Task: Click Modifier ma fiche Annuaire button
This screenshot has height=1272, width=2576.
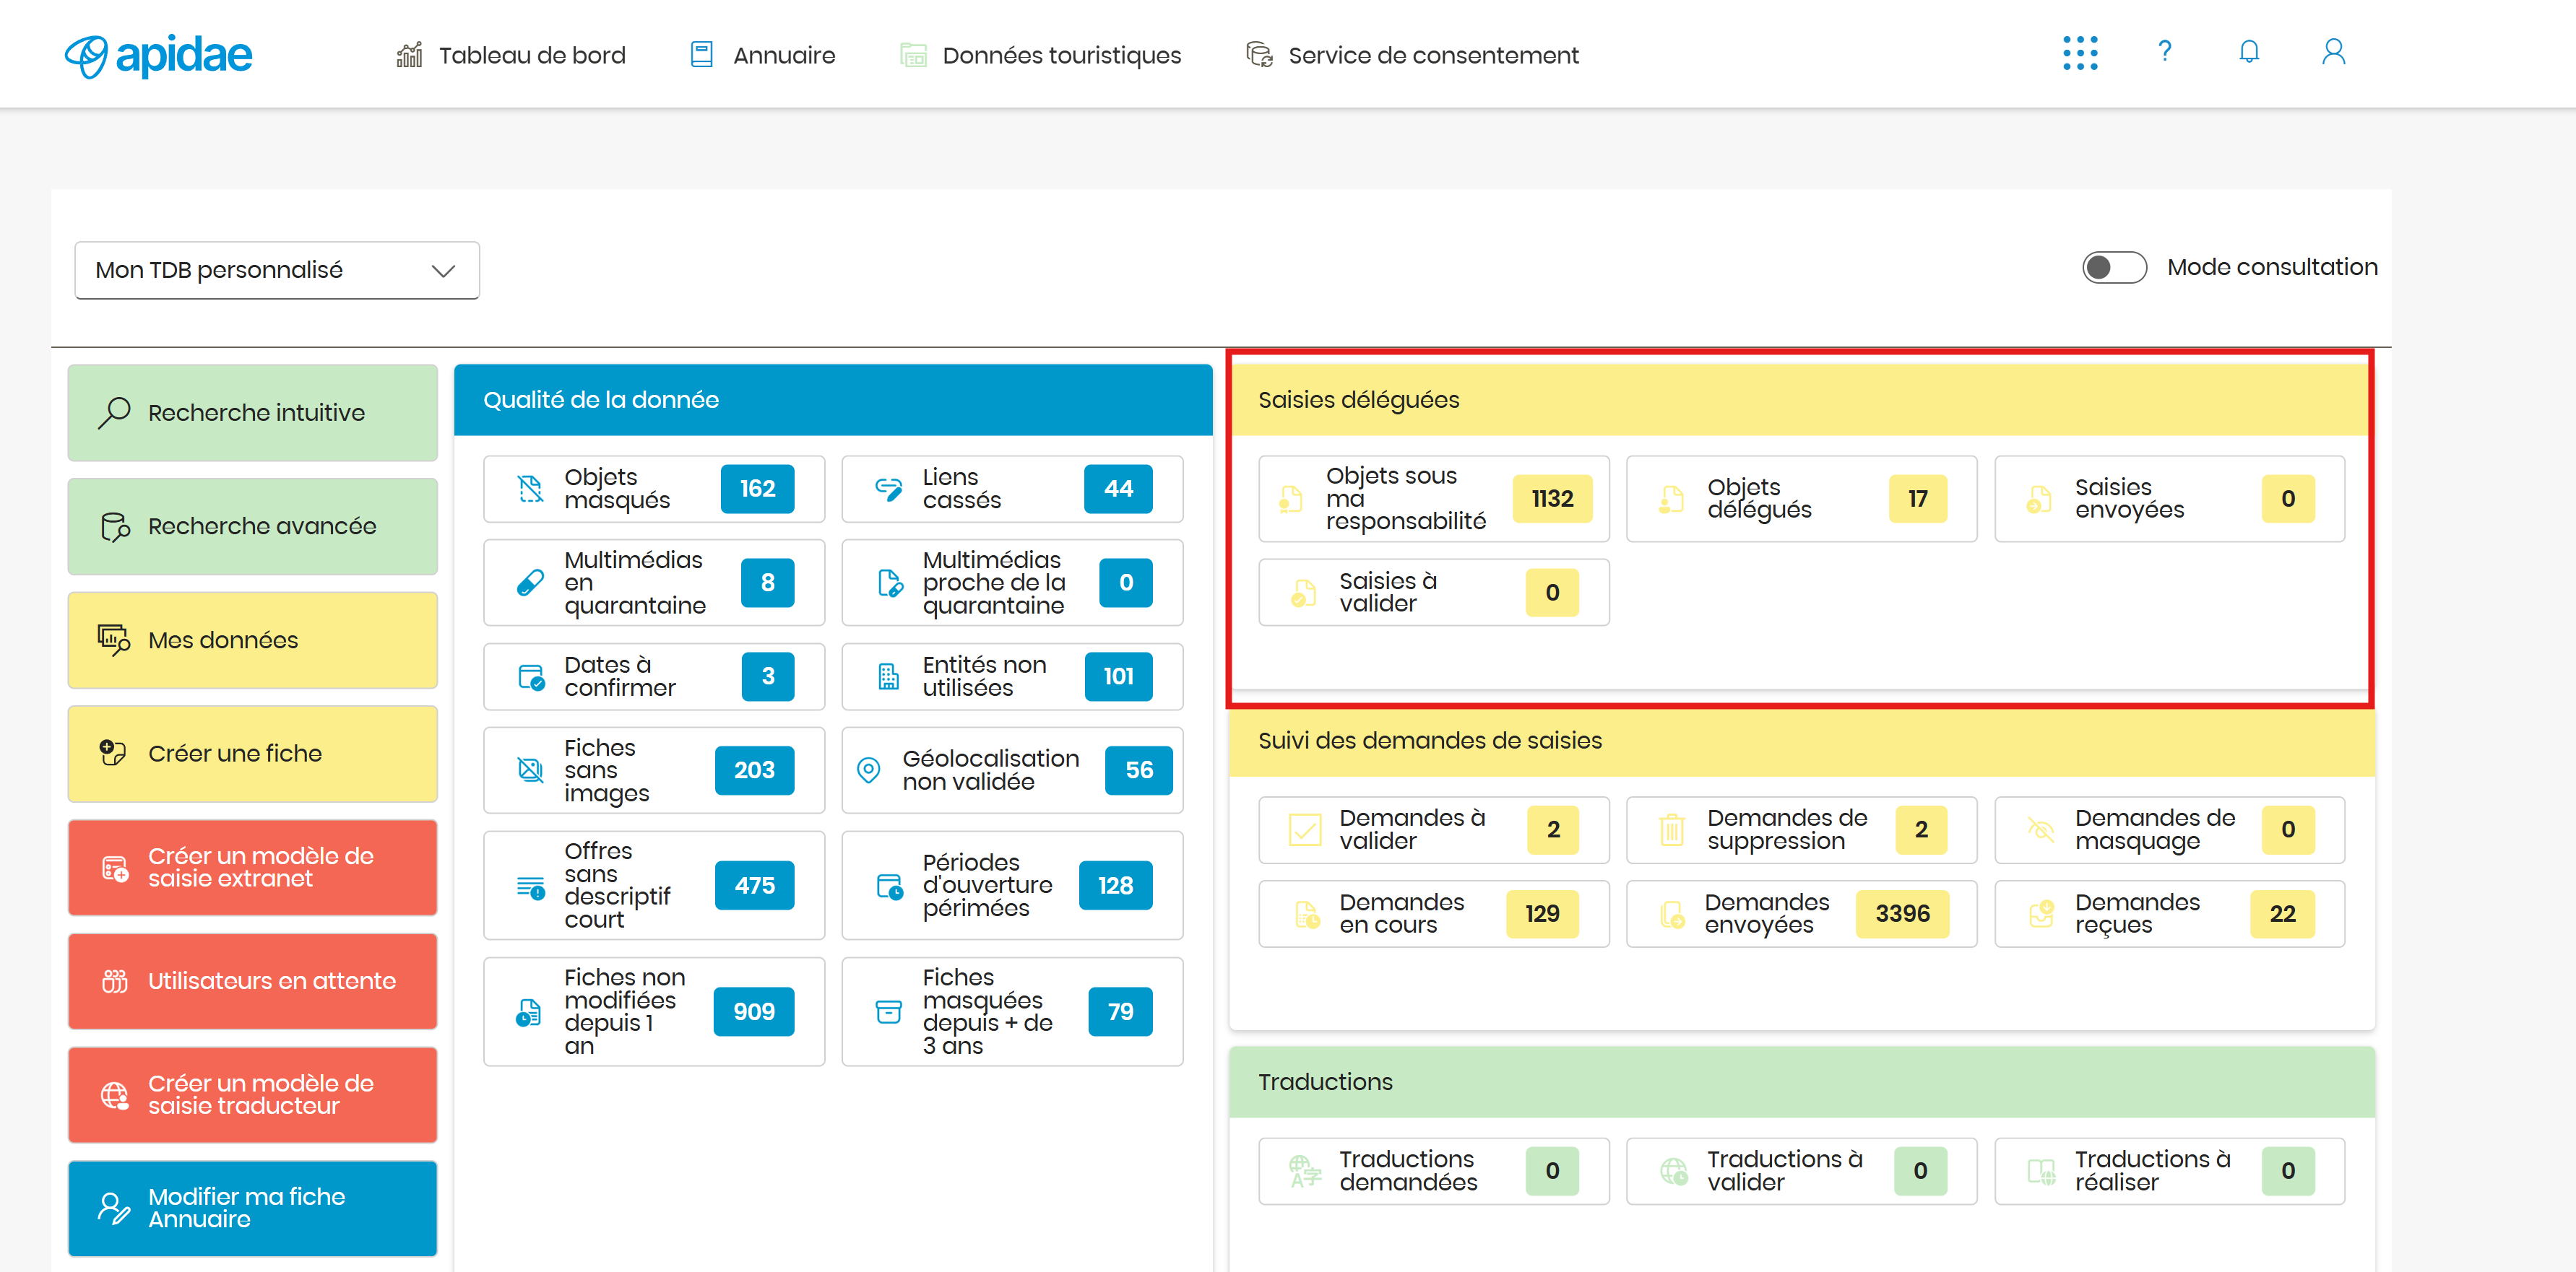Action: click(253, 1208)
